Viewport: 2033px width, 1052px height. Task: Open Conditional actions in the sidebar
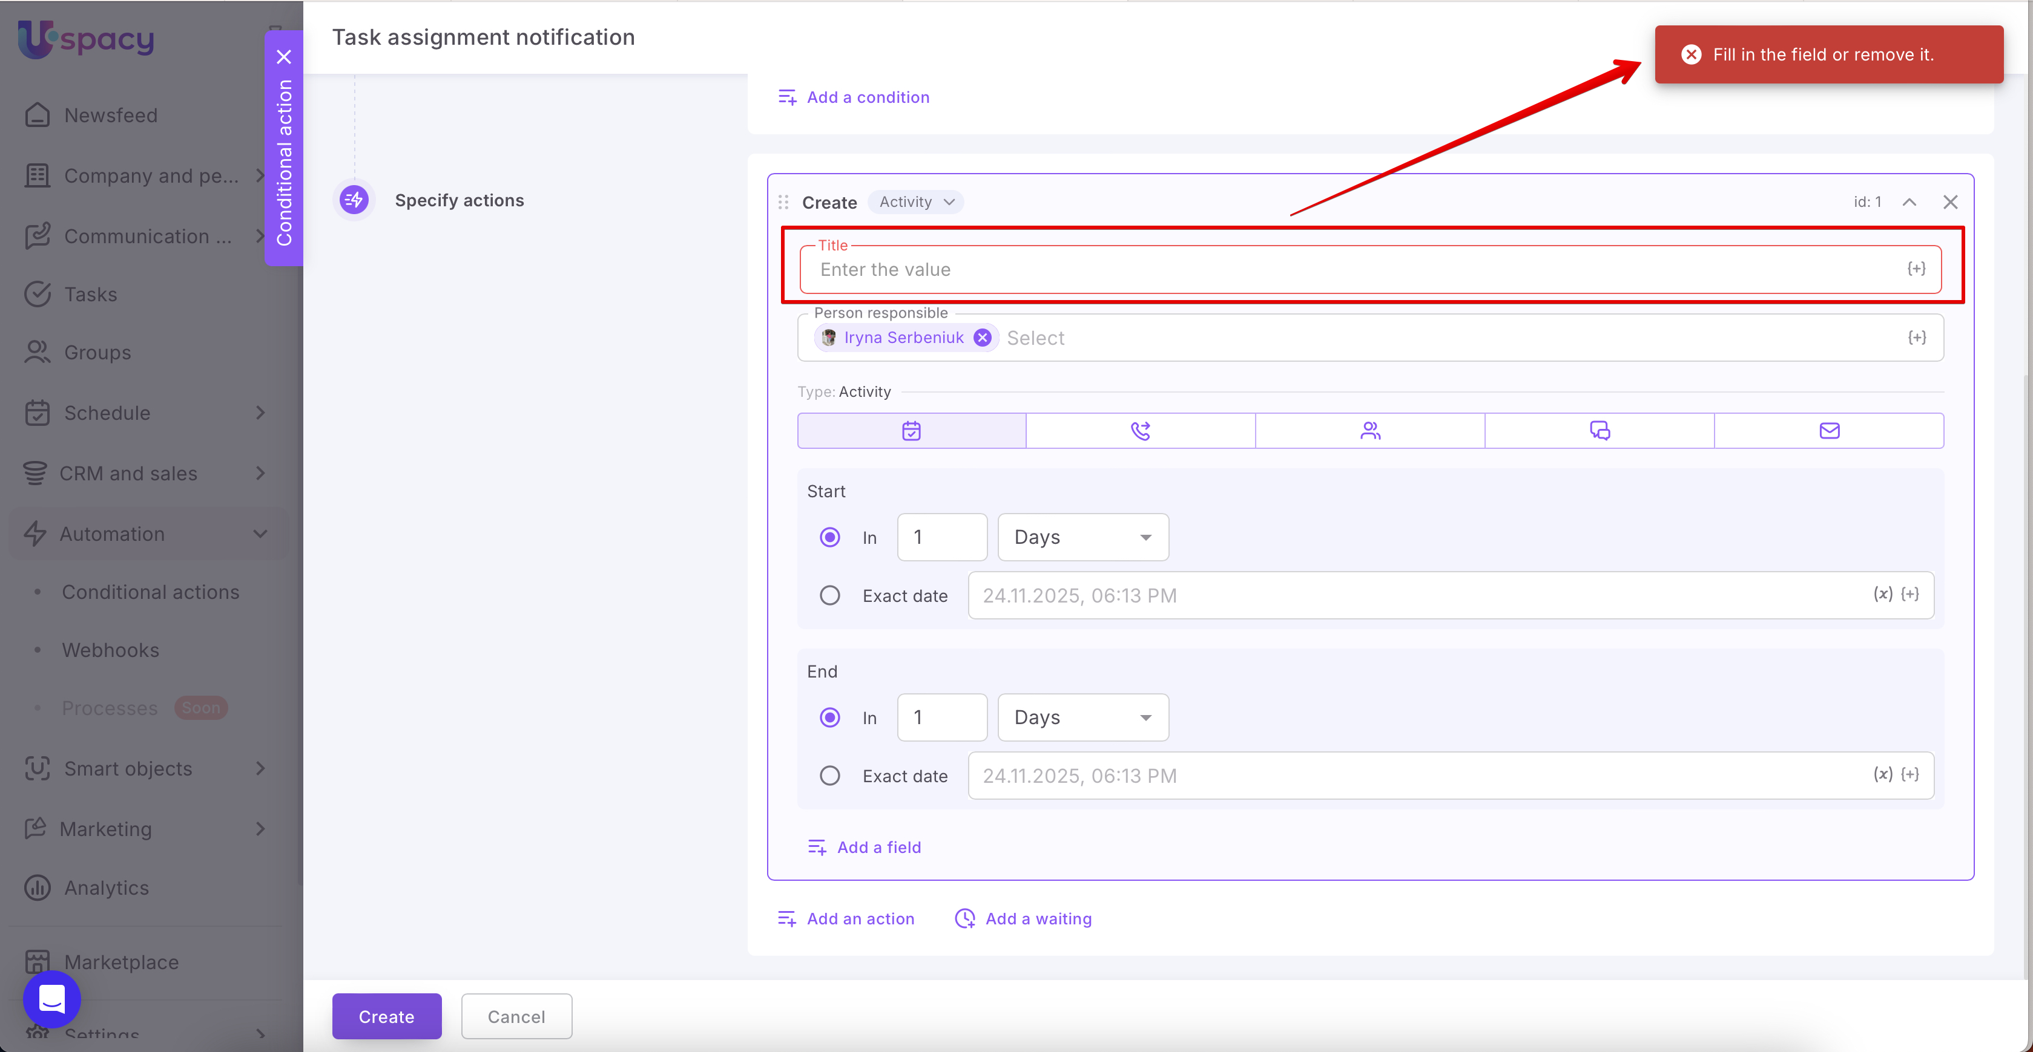(x=150, y=592)
